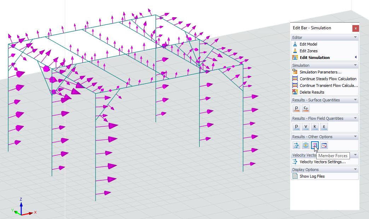Click the Edit Zones icon
This screenshot has height=219, width=369.
click(x=295, y=51)
